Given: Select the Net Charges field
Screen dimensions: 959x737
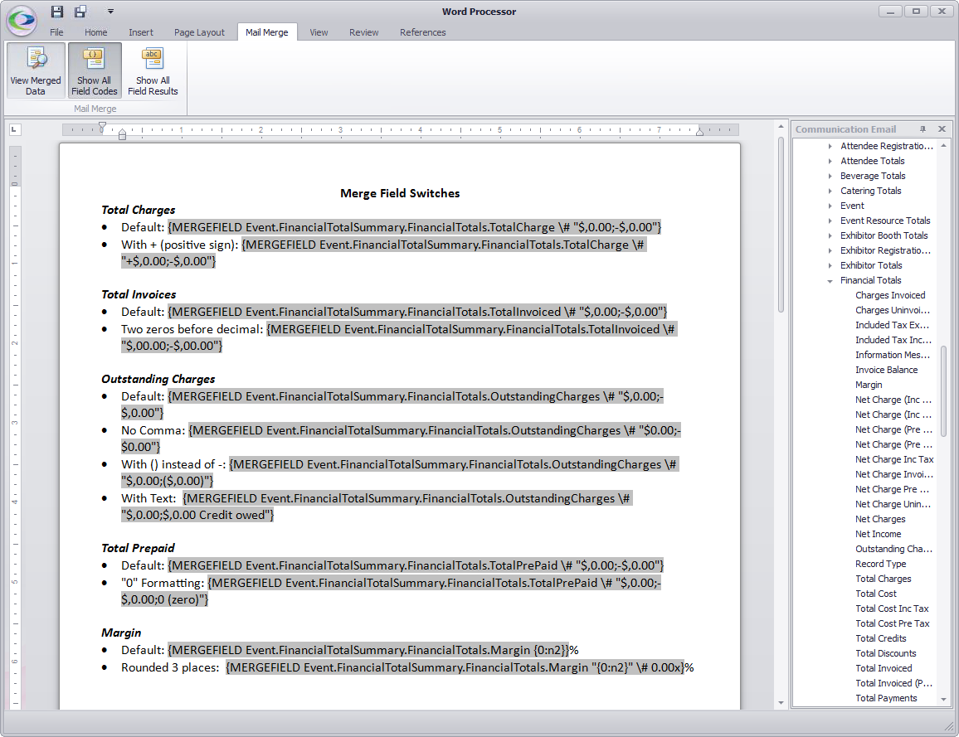Looking at the screenshot, I should (x=880, y=519).
